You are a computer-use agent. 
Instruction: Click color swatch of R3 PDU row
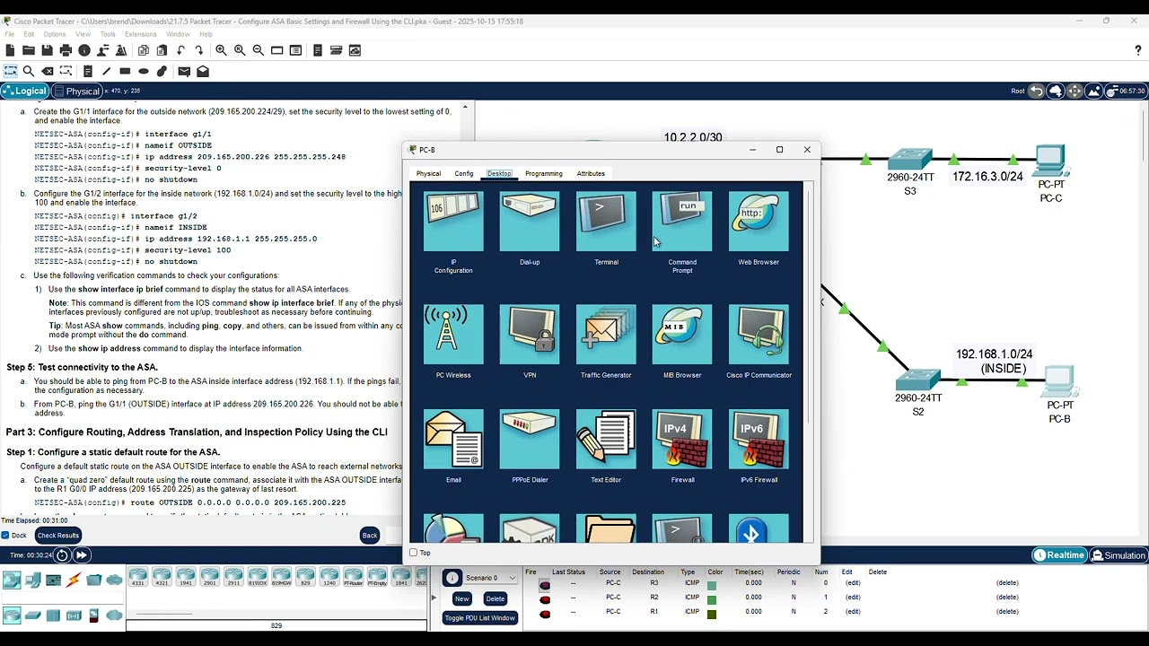(x=712, y=586)
